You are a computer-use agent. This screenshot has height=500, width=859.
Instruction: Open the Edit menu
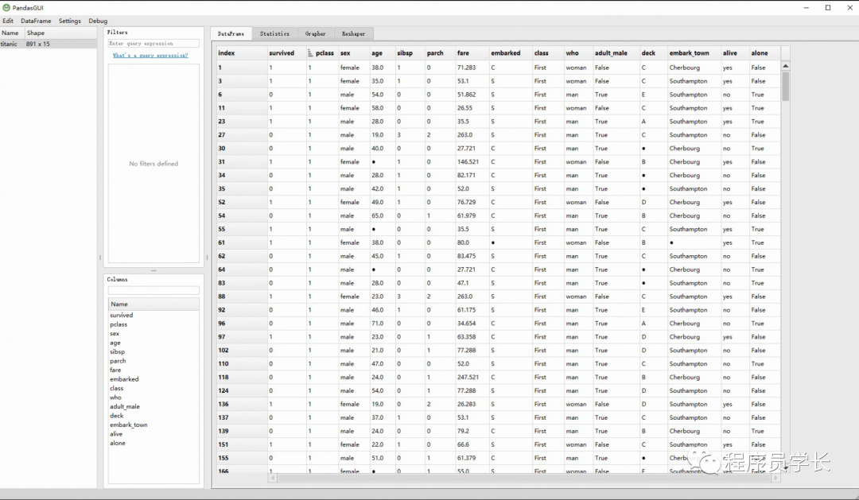8,21
